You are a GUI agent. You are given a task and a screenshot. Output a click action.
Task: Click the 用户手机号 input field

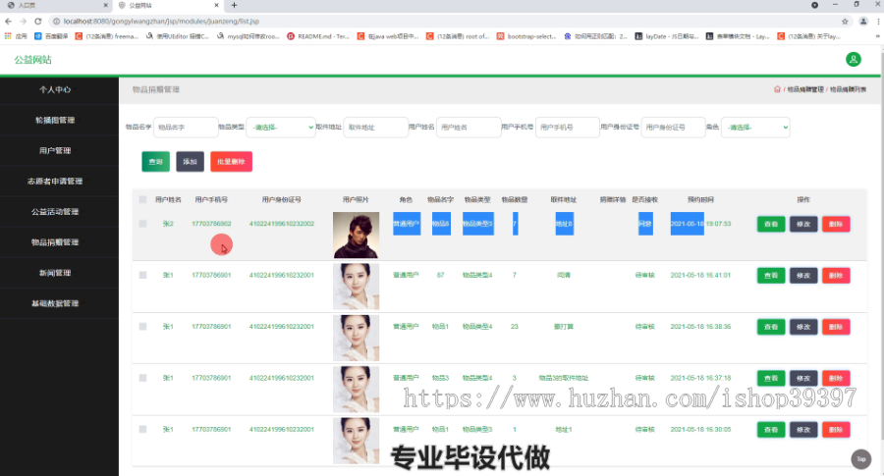[x=567, y=128]
